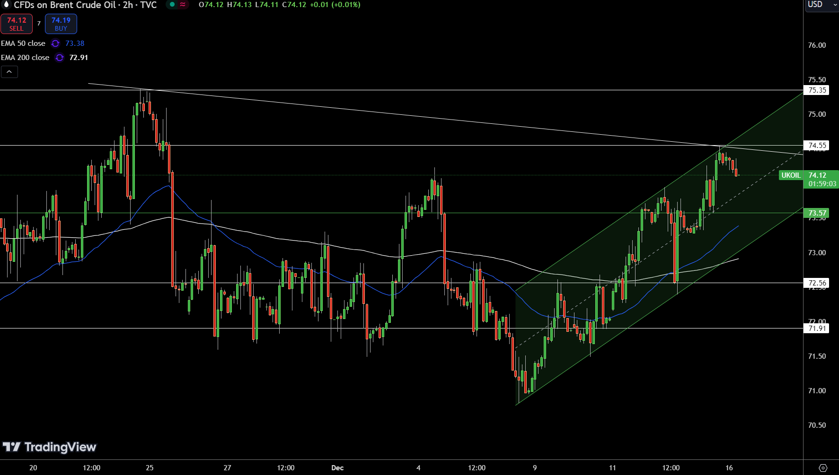The image size is (839, 475).
Task: Click the high value H74.13
Action: pos(239,5)
